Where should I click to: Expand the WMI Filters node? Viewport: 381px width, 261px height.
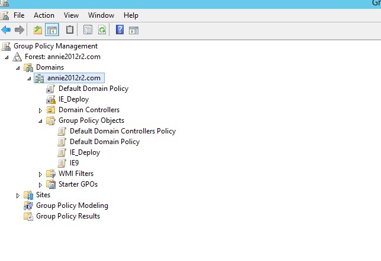coord(40,174)
